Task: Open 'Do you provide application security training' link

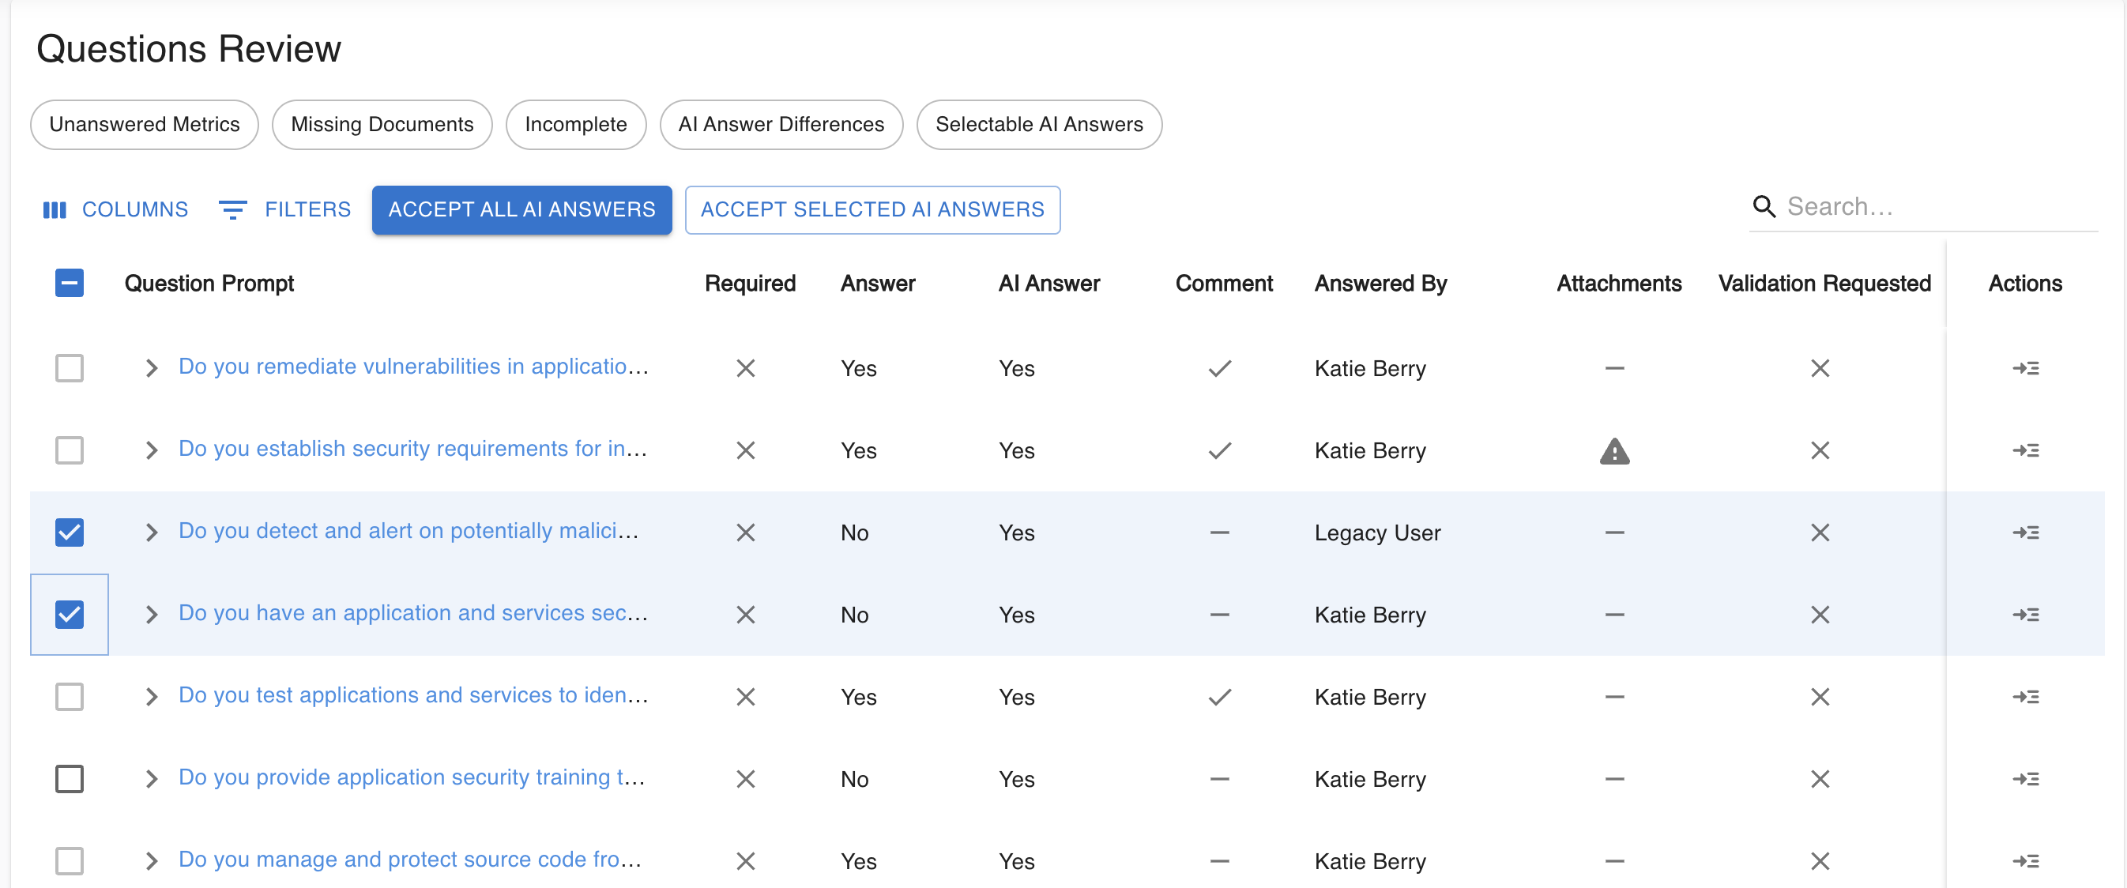Action: pyautogui.click(x=411, y=777)
